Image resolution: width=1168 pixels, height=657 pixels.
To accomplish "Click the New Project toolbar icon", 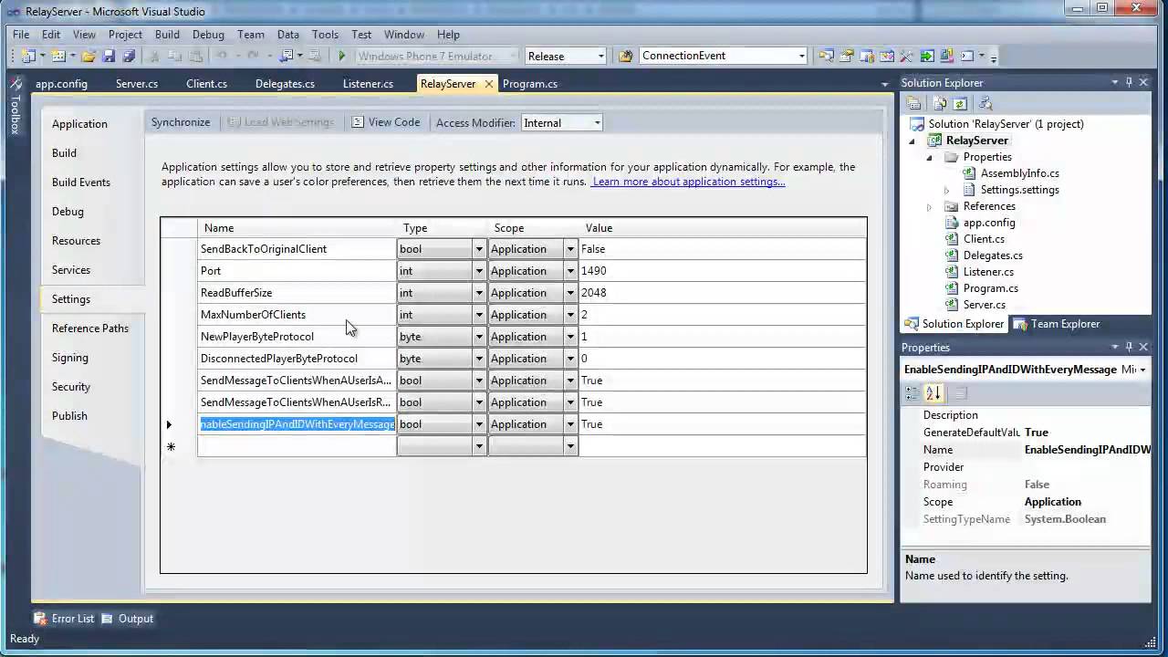I will click(27, 56).
